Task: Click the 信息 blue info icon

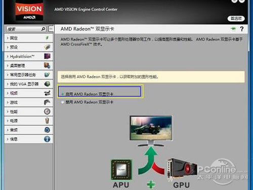Action: [x=47, y=139]
